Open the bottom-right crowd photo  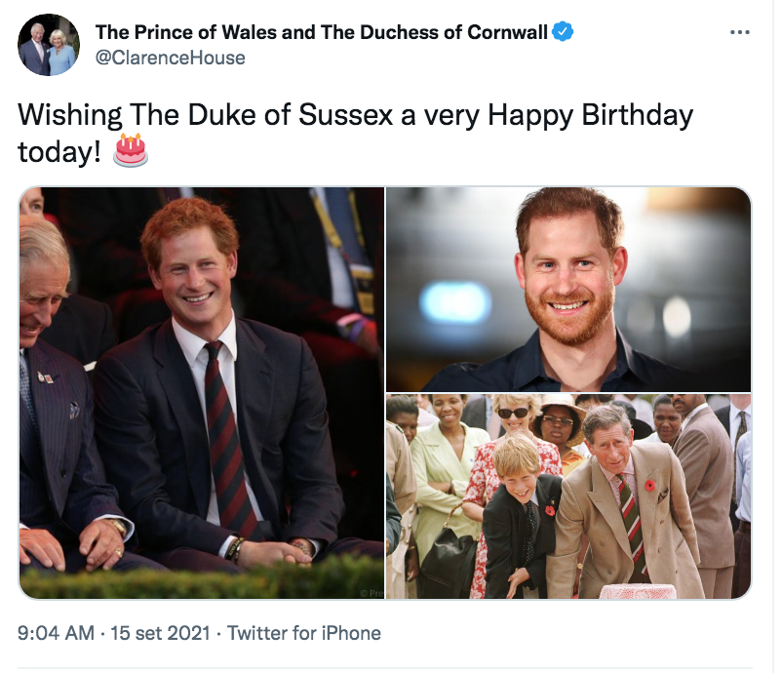568,496
